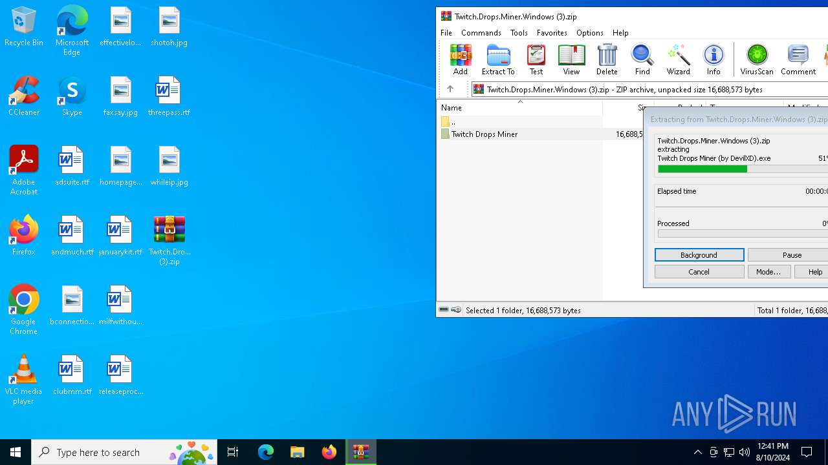Click the Test archive icon
The image size is (828, 465).
coord(536,59)
